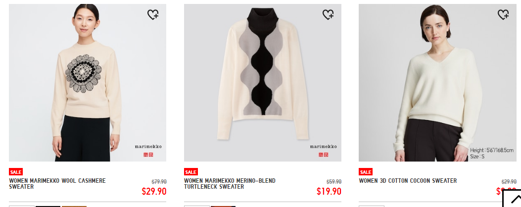
Task: Select white color swatch for cocoon sweater
Action: click(372, 207)
